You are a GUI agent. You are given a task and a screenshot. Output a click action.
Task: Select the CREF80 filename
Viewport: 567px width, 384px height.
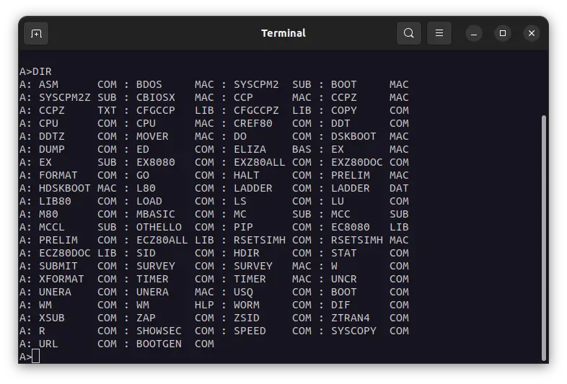[252, 123]
